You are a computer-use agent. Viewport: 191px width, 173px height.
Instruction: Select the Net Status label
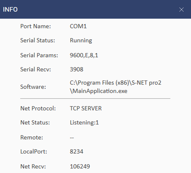click(x=35, y=123)
